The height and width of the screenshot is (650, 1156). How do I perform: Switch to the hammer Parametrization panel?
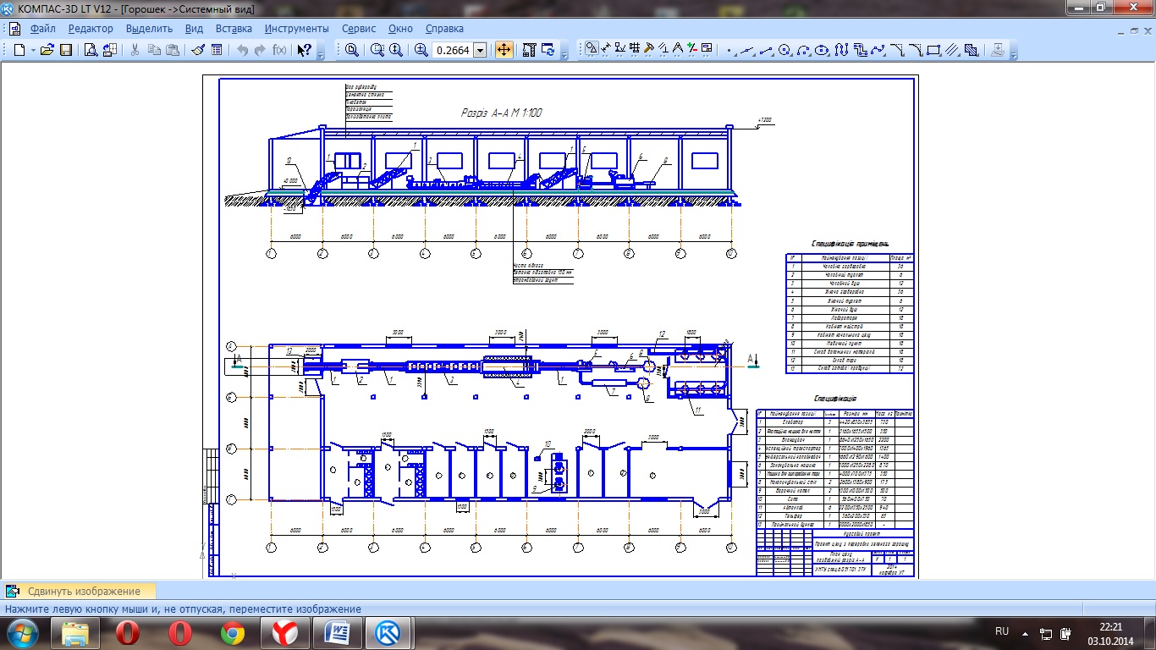649,48
